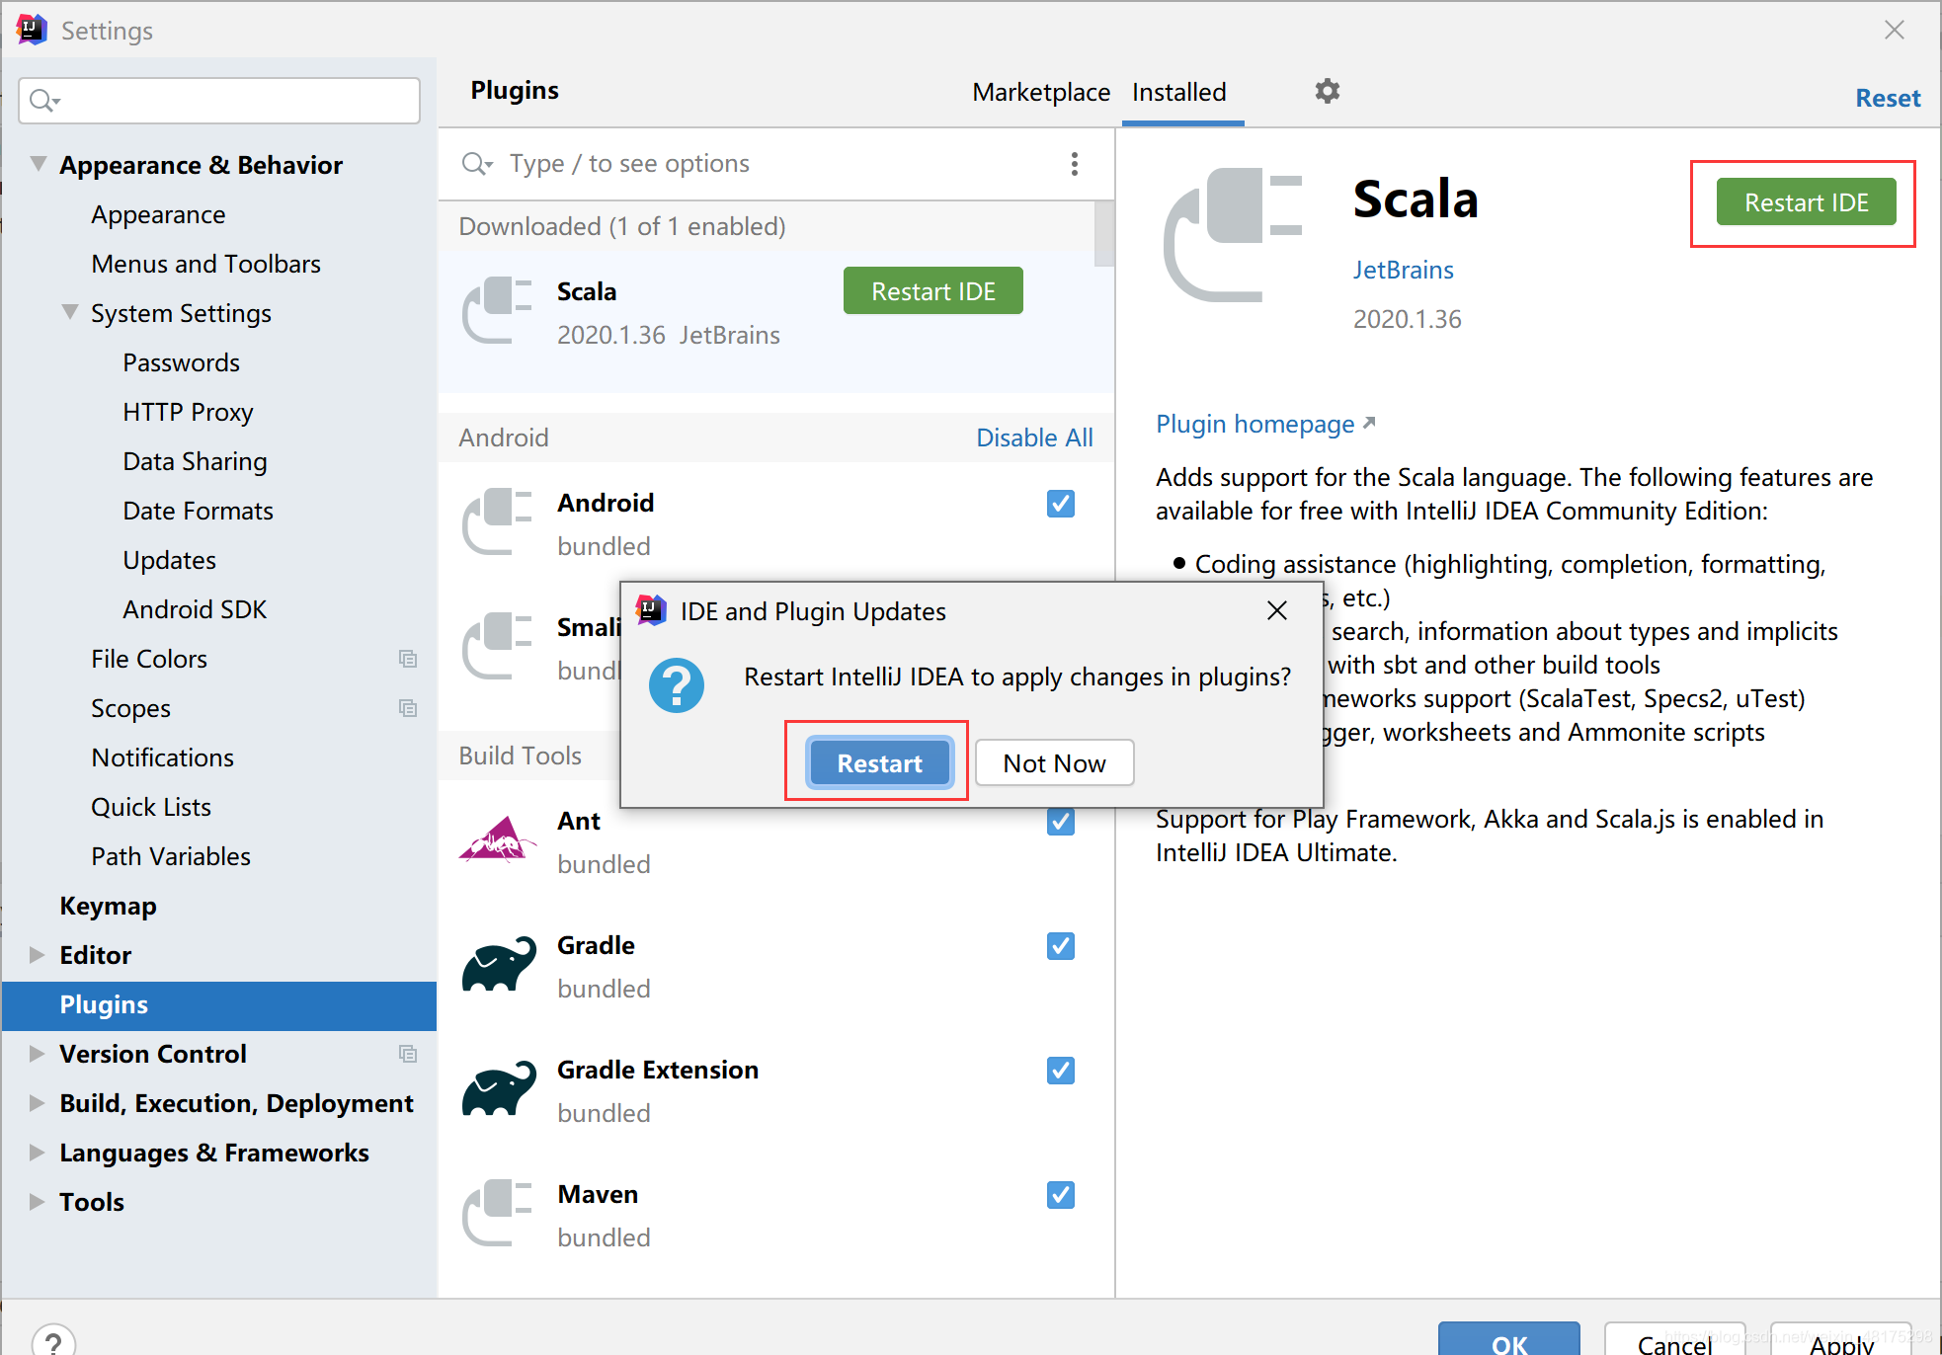Click the search icon in plugin search field
This screenshot has height=1355, width=1942.
coord(477,164)
